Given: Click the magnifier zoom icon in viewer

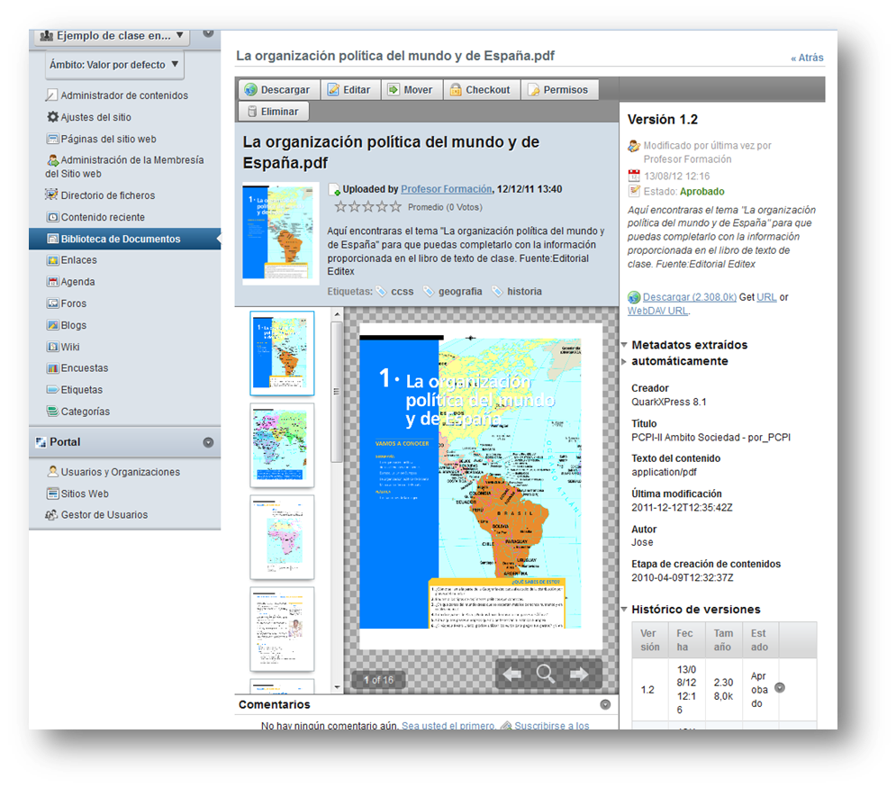Looking at the screenshot, I should pos(546,674).
